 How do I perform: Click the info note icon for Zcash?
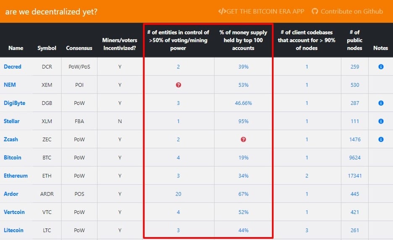381,139
